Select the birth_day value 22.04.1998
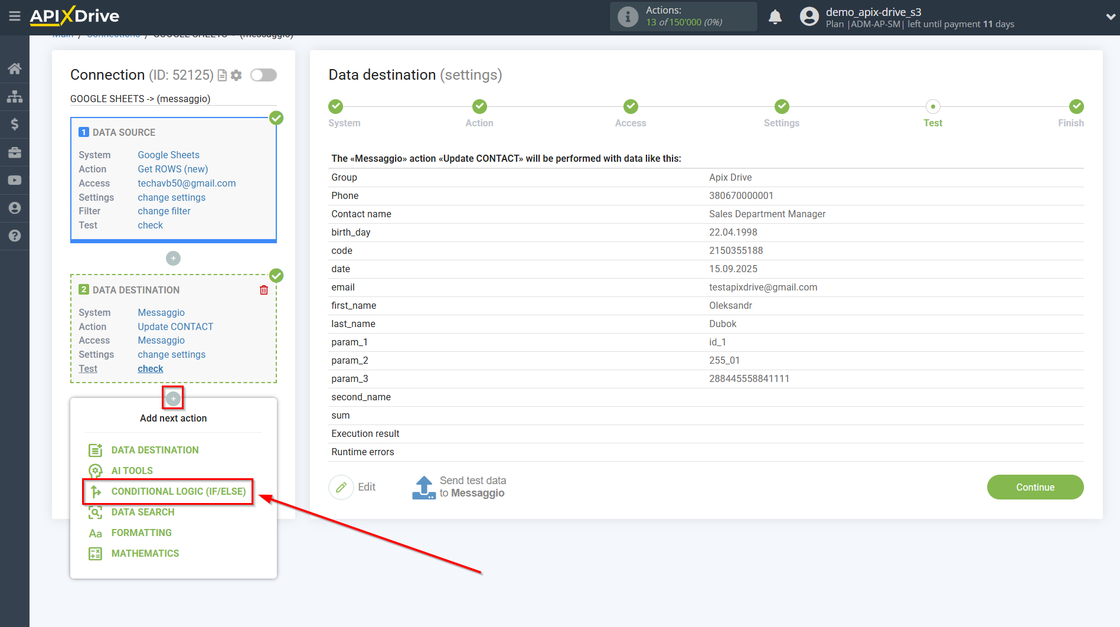This screenshot has height=627, width=1120. [733, 232]
